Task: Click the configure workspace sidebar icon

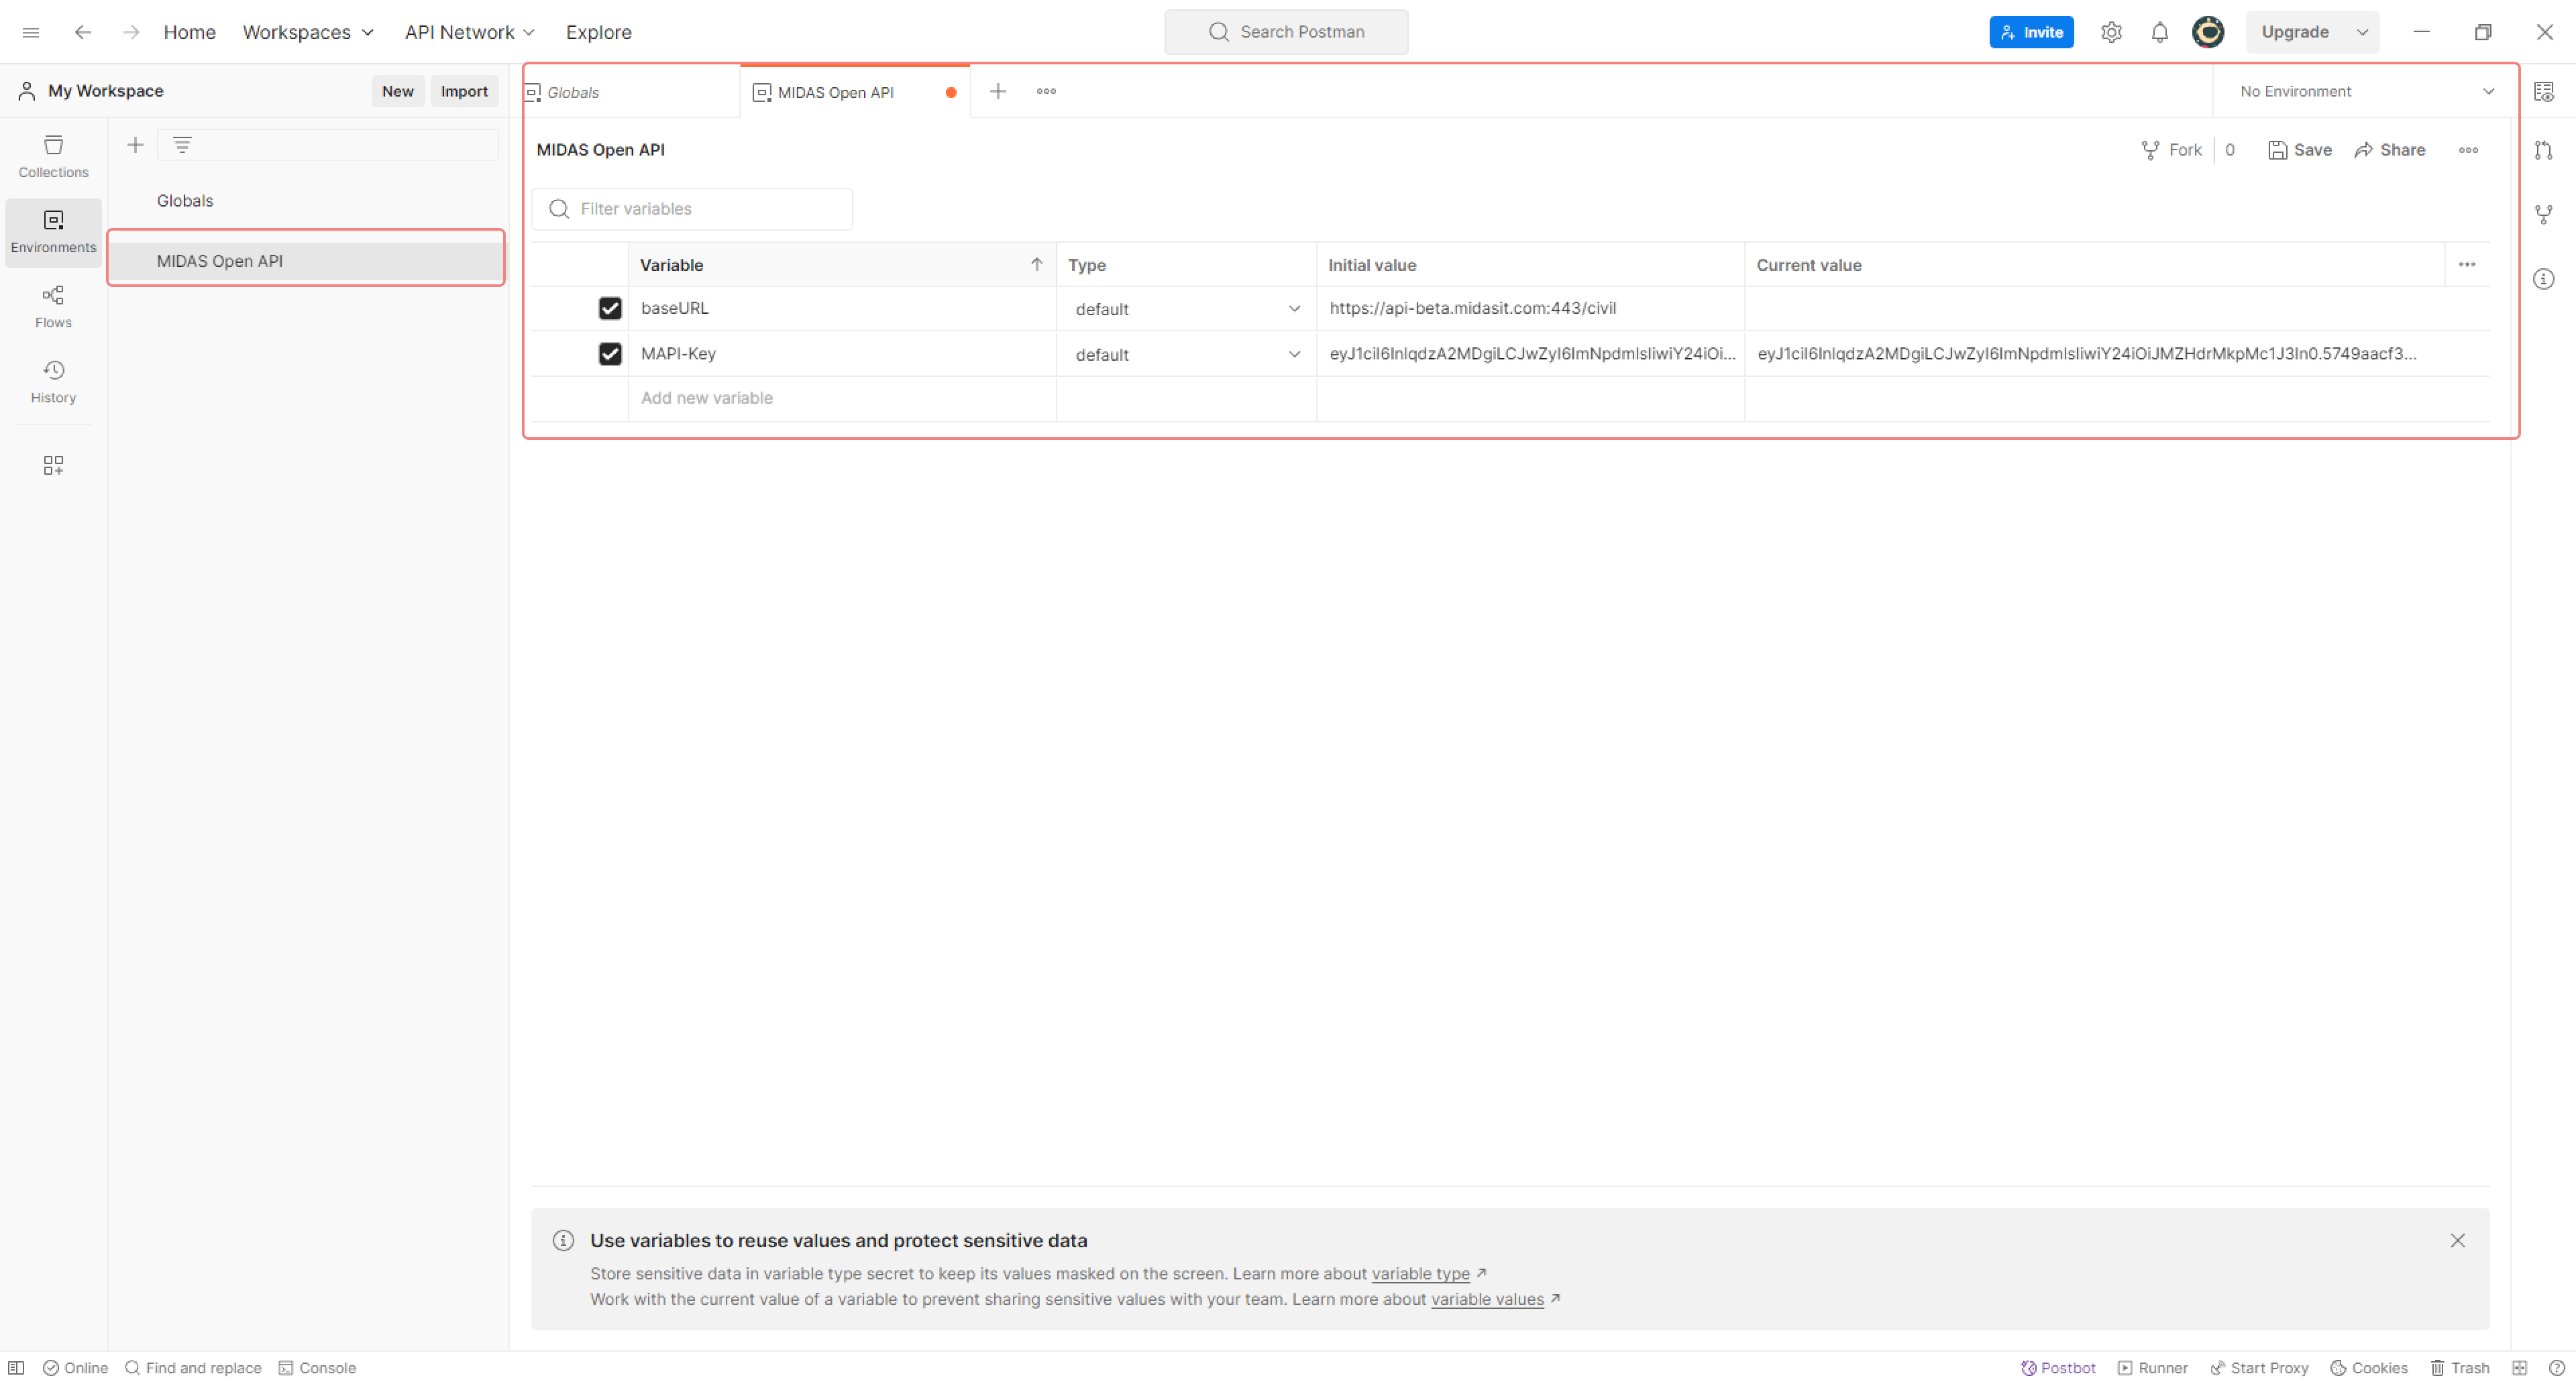Action: coord(53,465)
